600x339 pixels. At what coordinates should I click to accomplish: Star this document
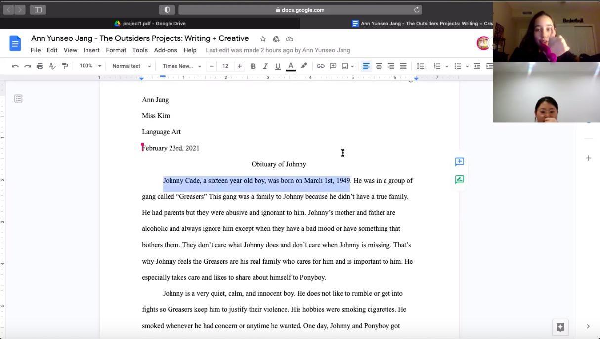(263, 39)
